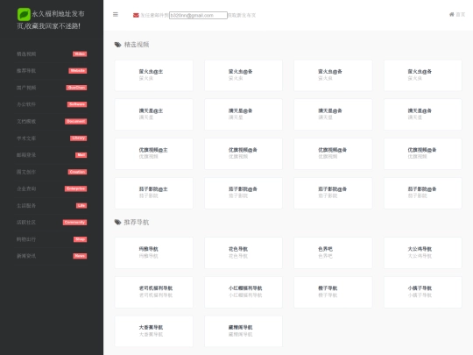Open the 大公鸡导航 card
This screenshot has width=473, height=355.
click(x=422, y=253)
